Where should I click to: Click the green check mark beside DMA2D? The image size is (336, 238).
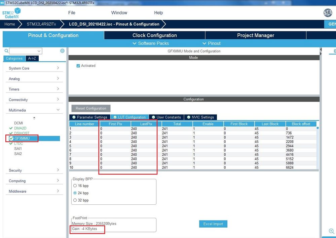(x=11, y=128)
